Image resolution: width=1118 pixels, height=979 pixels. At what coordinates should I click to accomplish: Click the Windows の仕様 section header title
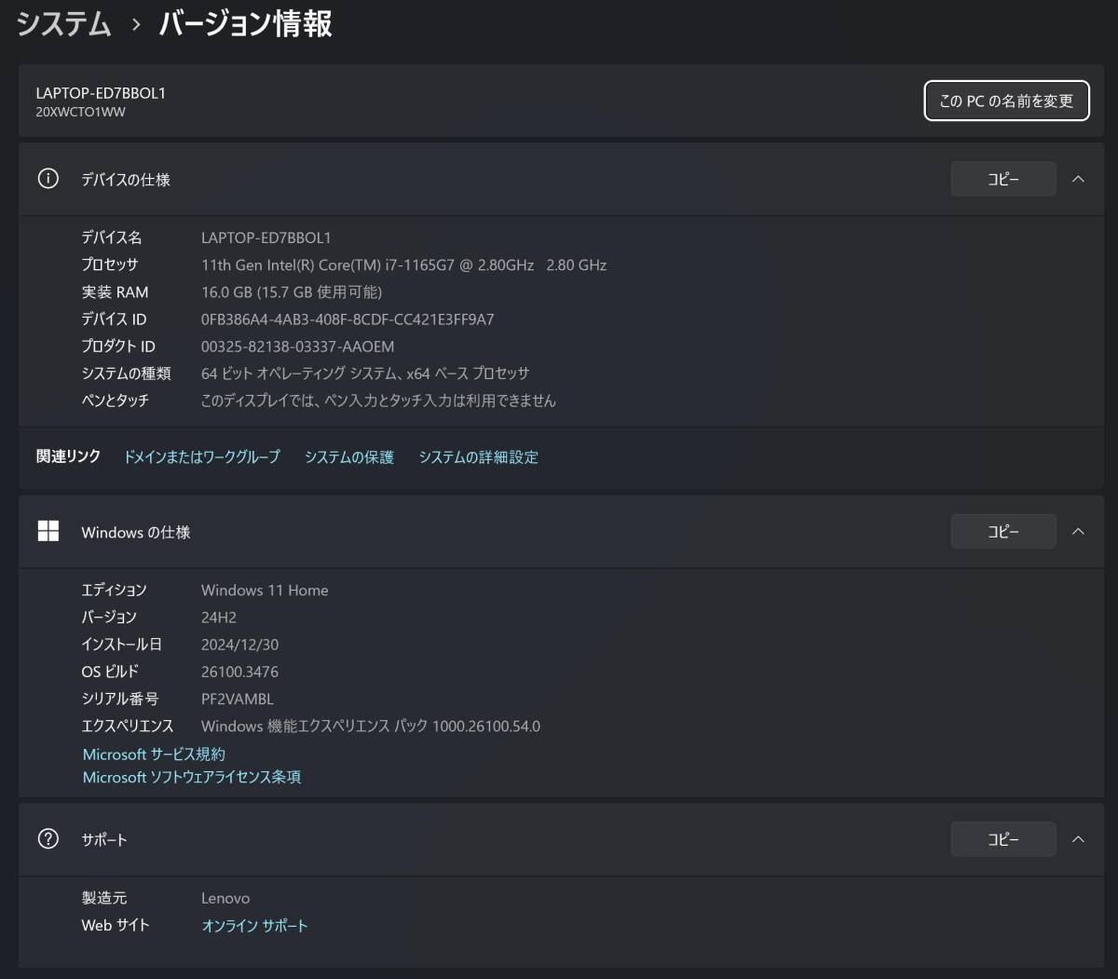coord(136,532)
